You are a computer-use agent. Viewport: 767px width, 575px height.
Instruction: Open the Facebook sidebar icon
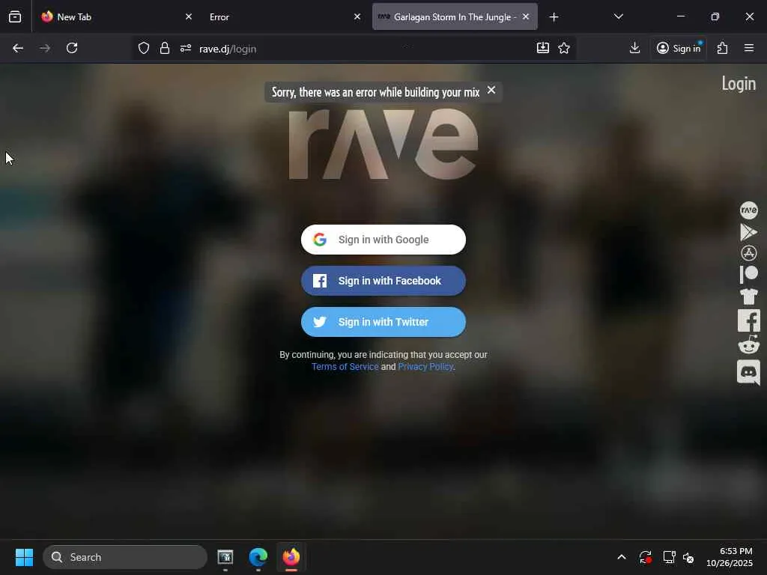point(748,320)
